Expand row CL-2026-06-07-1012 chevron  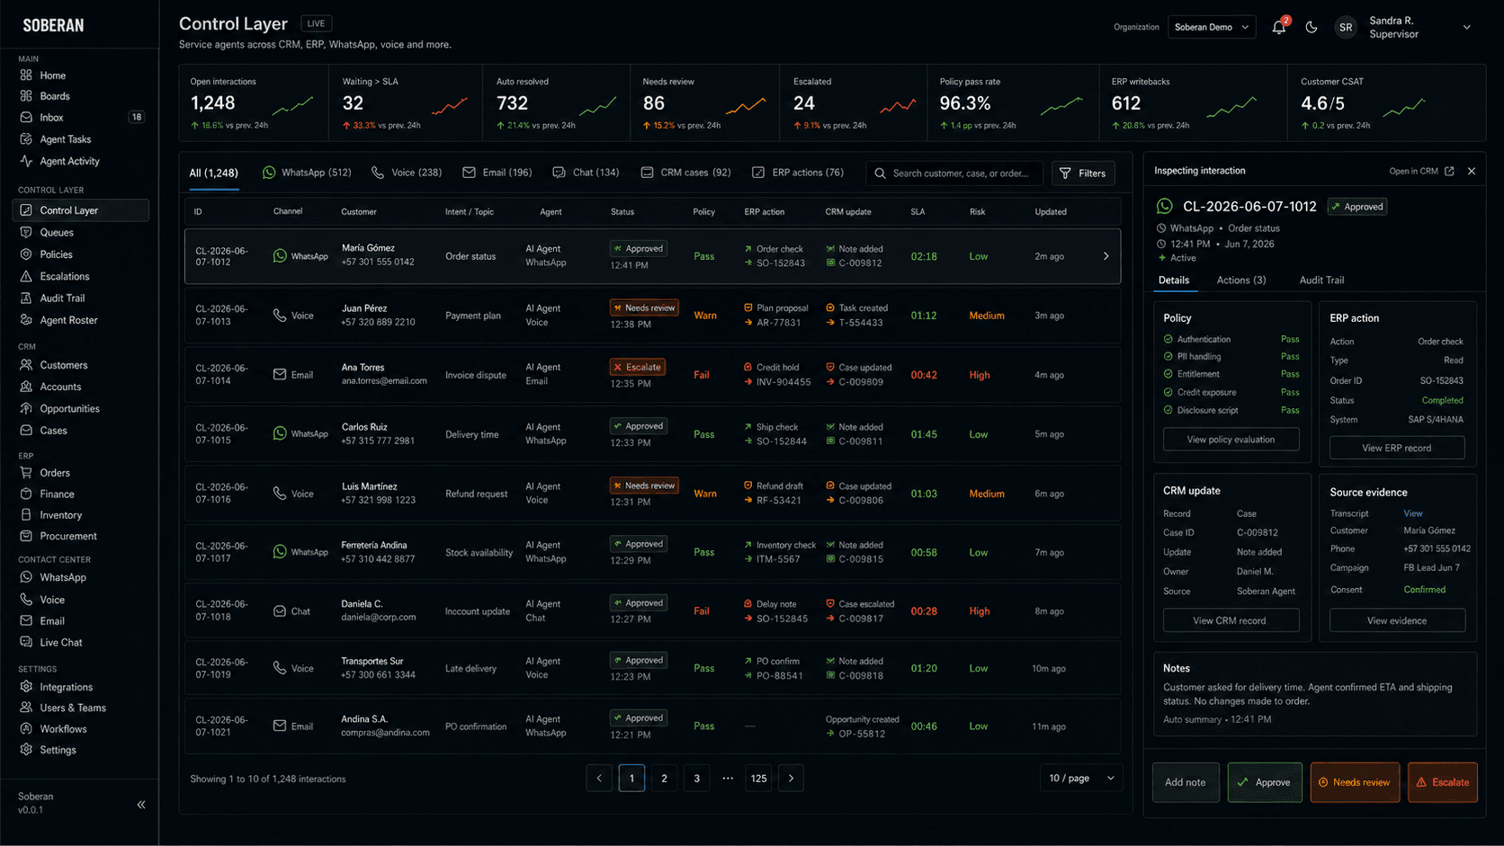(x=1106, y=256)
